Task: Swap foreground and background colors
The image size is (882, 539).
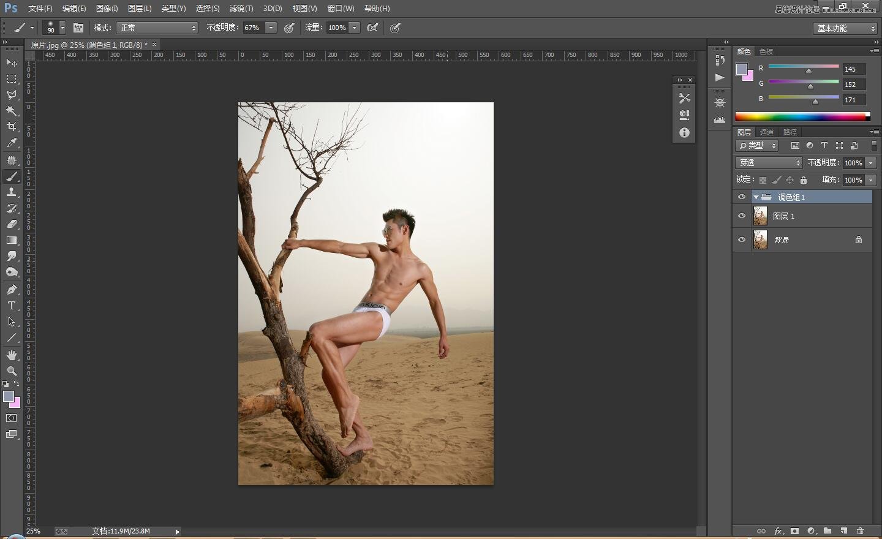Action: 17,384
